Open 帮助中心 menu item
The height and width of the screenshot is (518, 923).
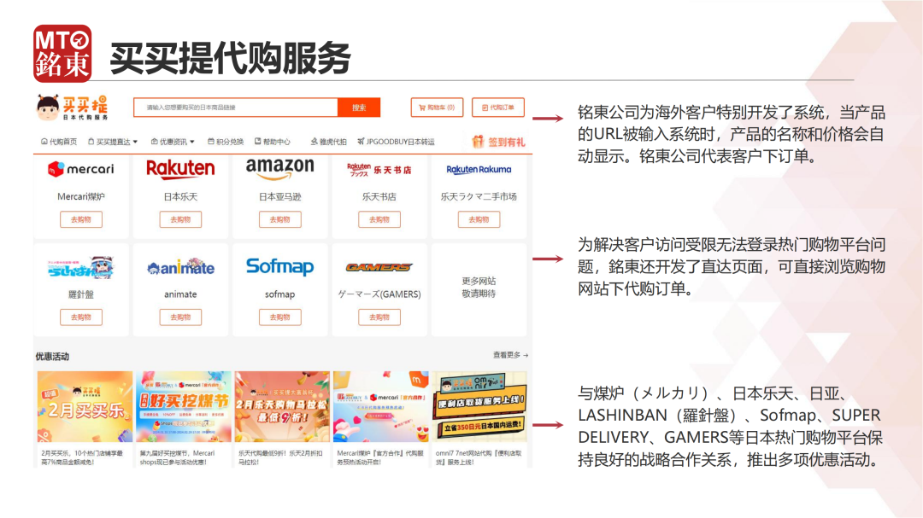coord(273,142)
